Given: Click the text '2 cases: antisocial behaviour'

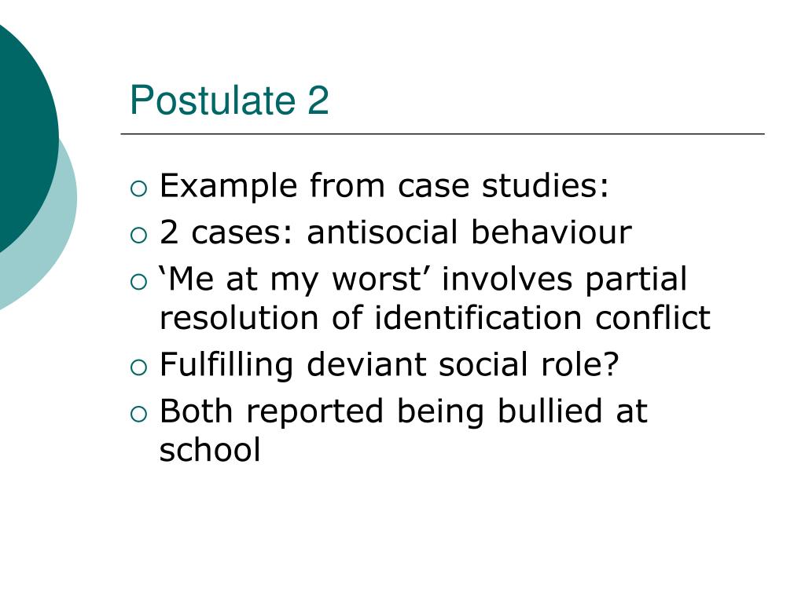Looking at the screenshot, I should pos(395,232).
